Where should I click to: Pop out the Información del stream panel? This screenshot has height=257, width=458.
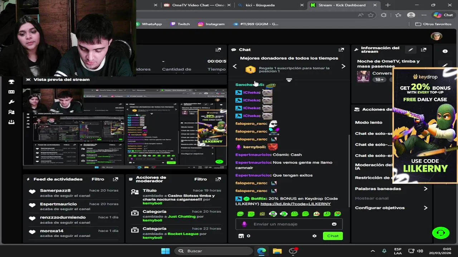point(424,50)
